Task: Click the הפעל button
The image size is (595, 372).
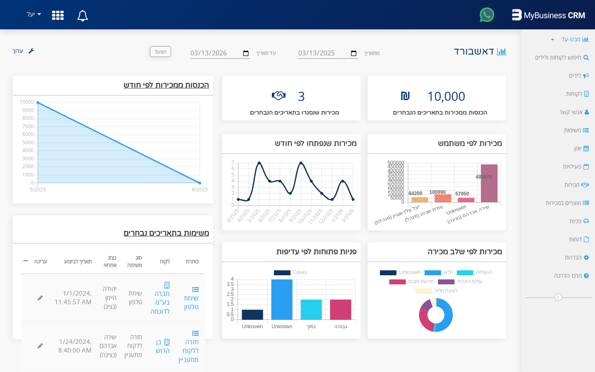Action: click(x=160, y=52)
